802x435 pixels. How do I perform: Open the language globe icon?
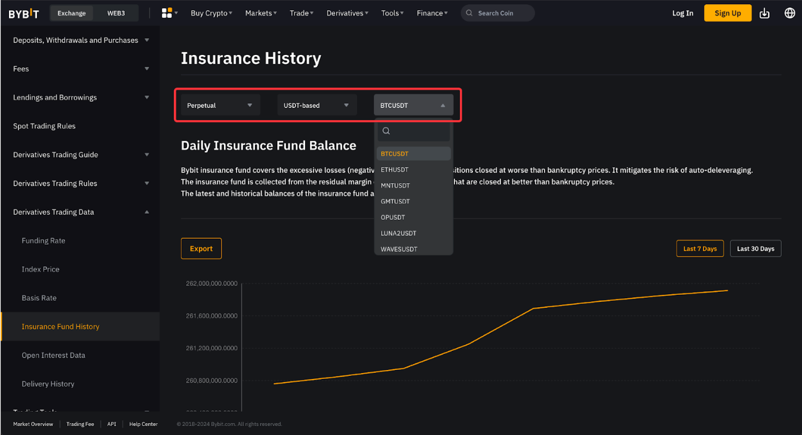(787, 13)
